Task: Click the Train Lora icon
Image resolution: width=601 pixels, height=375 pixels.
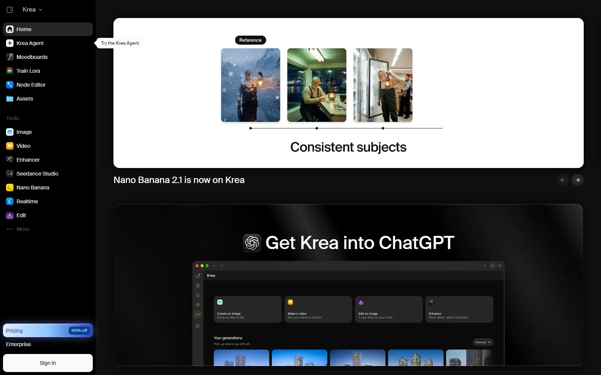Action: [x=10, y=71]
